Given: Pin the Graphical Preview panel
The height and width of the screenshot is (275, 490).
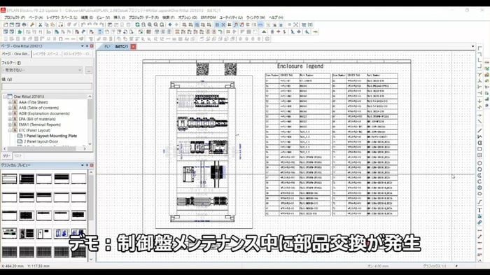Looking at the screenshot, I should click(x=87, y=165).
